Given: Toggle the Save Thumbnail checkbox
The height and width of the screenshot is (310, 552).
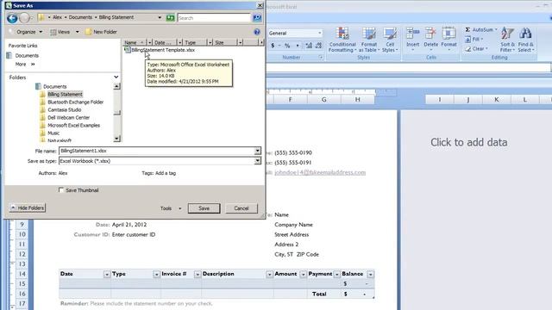Looking at the screenshot, I should 61,190.
